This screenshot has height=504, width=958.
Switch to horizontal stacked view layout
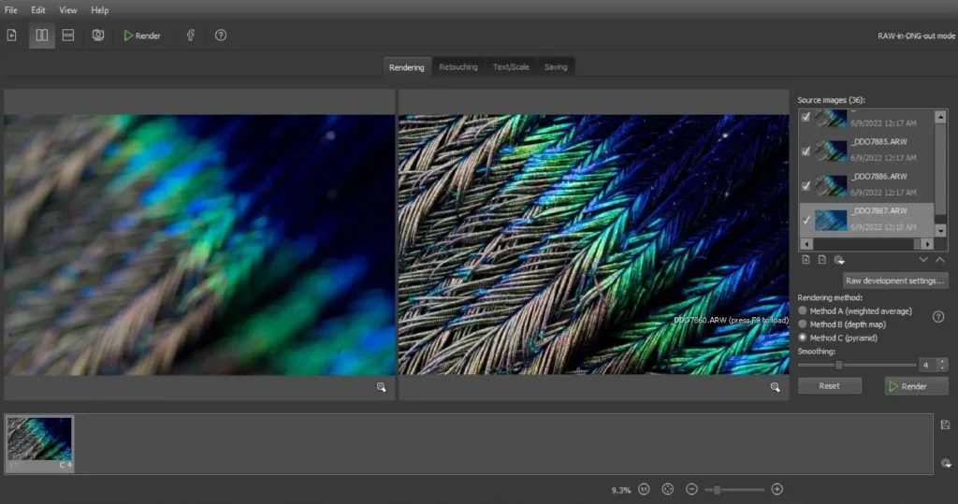pyautogui.click(x=67, y=36)
